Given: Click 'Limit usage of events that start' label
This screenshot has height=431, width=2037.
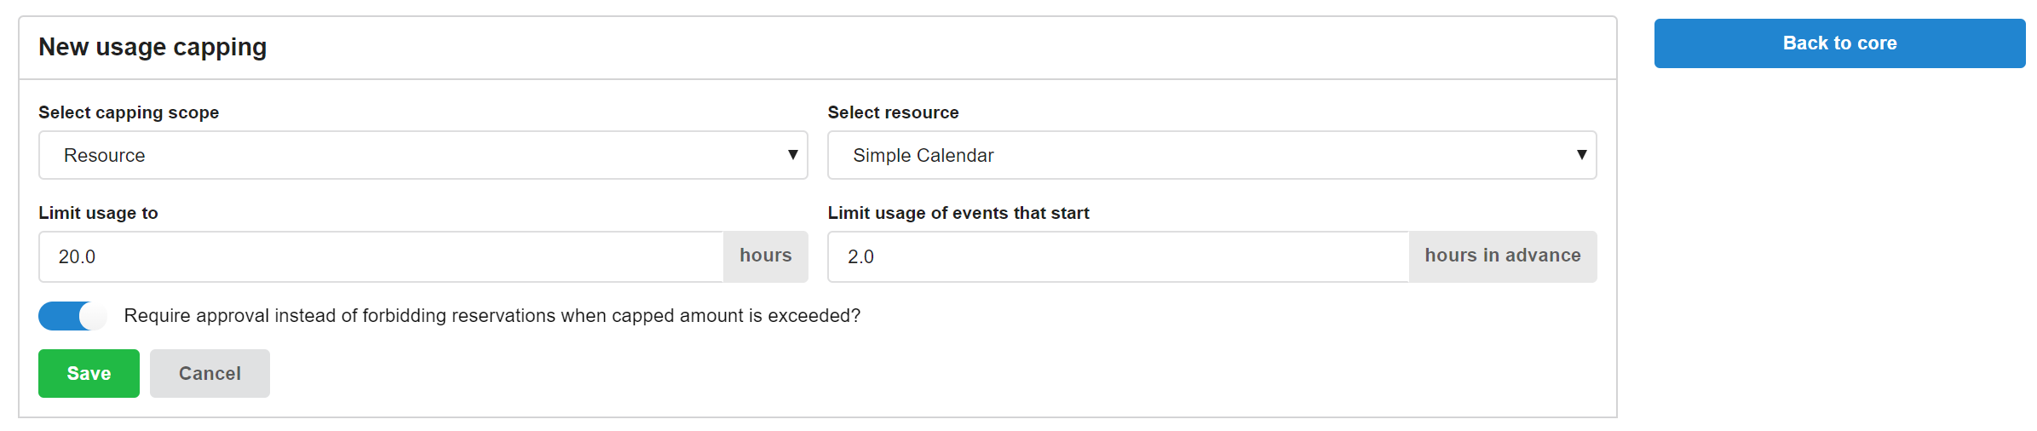Looking at the screenshot, I should click(x=958, y=213).
